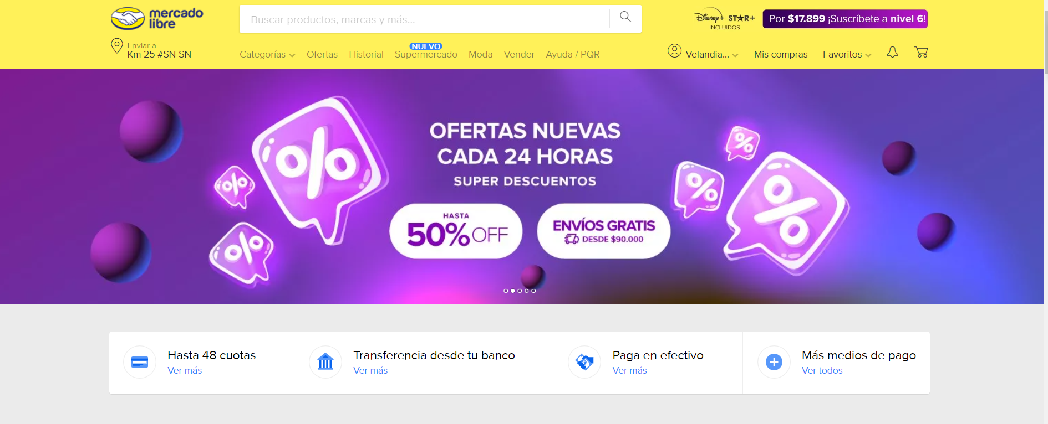Screen dimensions: 1048x424
Task: Open the Ofertas menu item
Action: pyautogui.click(x=322, y=54)
